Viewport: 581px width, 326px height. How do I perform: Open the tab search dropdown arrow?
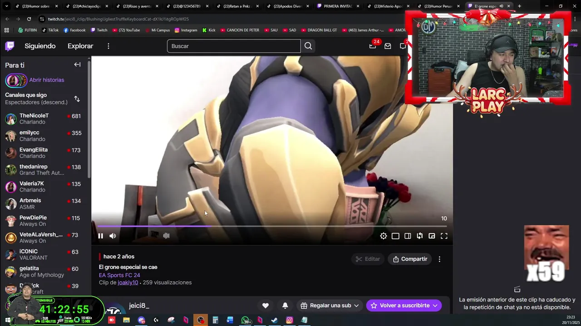(6, 6)
